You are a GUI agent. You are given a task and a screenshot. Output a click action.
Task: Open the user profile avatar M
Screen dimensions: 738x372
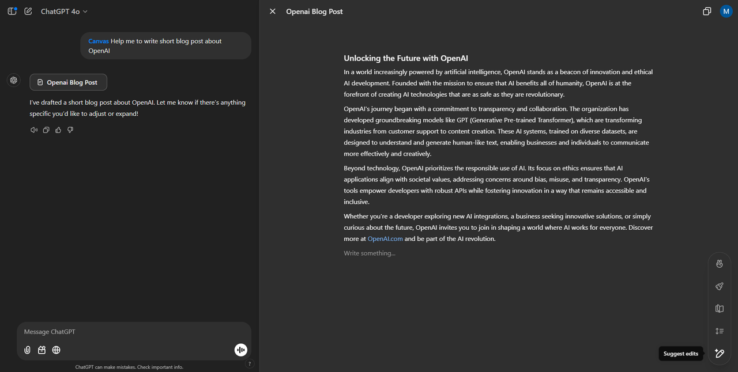pos(726,11)
